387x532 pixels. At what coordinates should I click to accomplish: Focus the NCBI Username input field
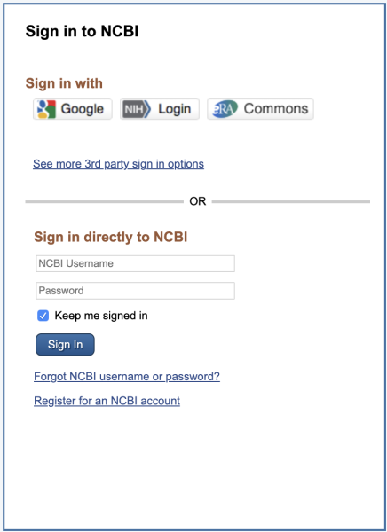[x=135, y=263]
